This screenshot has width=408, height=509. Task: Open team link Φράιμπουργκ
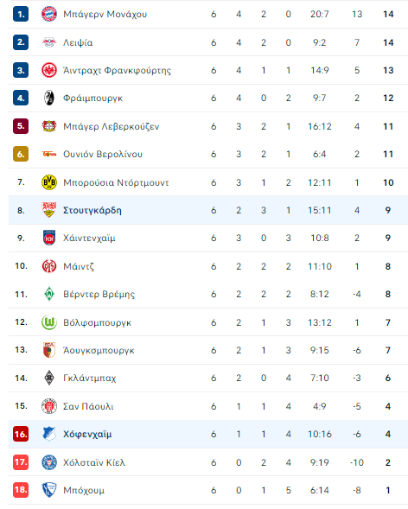coord(92,98)
